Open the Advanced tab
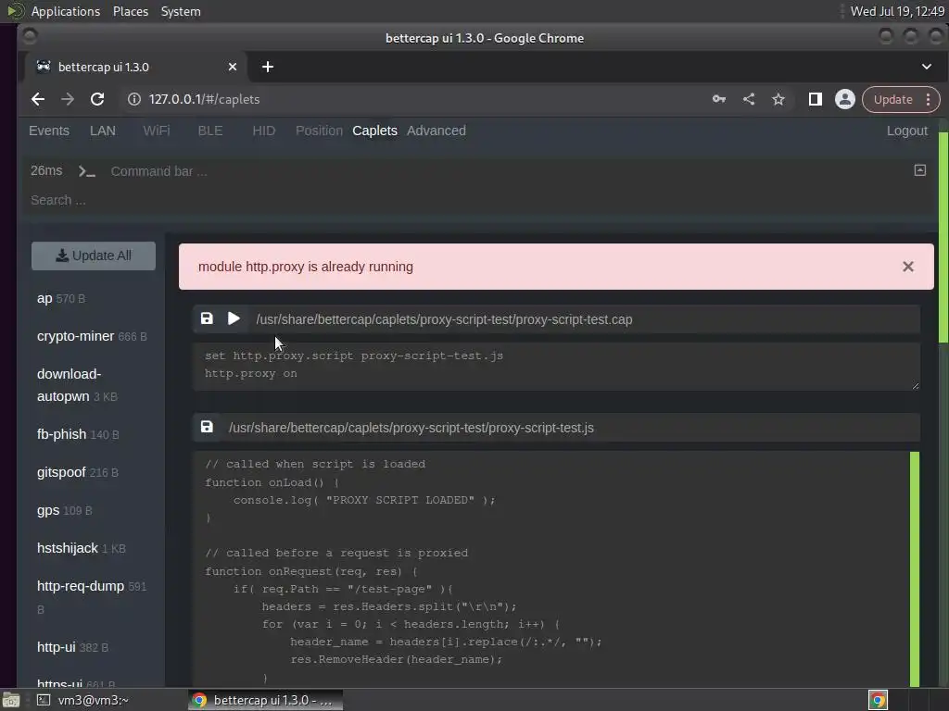Viewport: 949px width, 711px height. (437, 131)
